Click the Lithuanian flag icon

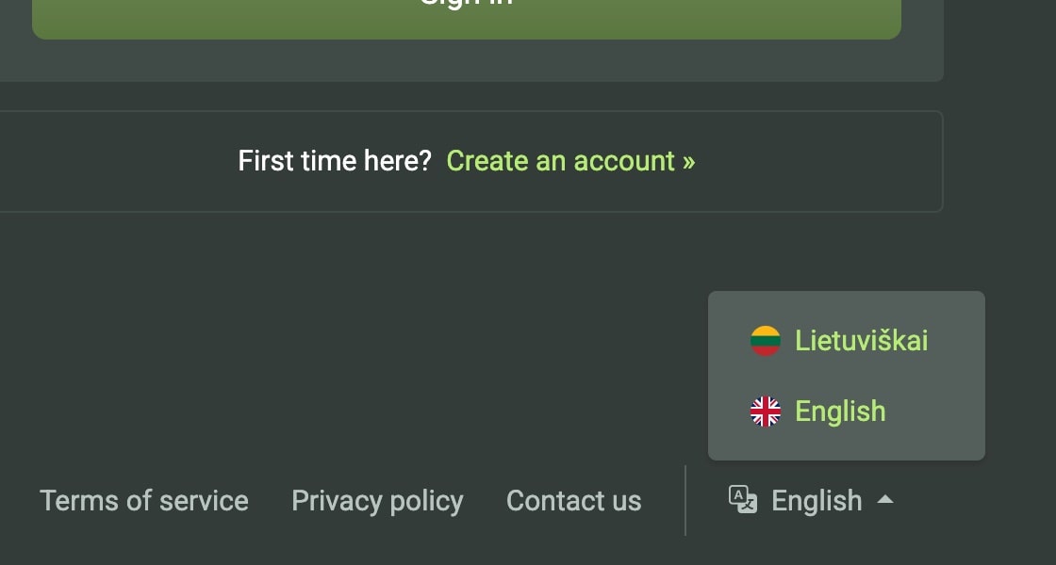pyautogui.click(x=766, y=341)
